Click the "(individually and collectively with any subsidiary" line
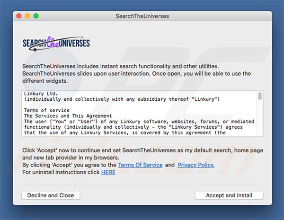The height and width of the screenshot is (220, 284). tap(122, 99)
